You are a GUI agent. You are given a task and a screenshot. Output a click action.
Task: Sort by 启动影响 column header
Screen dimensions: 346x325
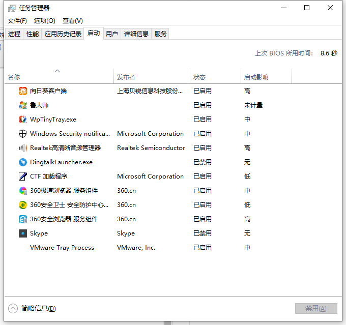pos(256,77)
